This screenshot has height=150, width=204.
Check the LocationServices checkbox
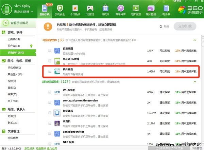[50, 133]
